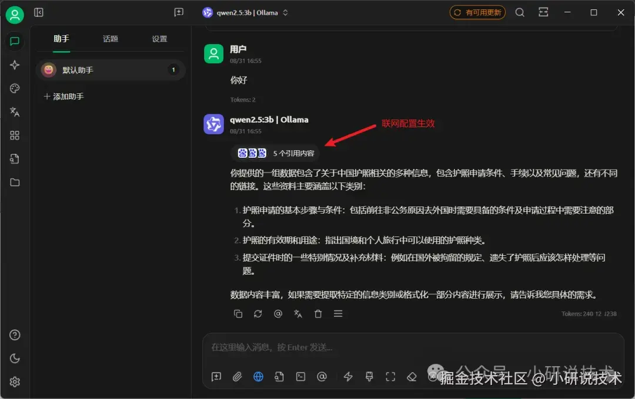
Task: Open quick phrases lightning icon
Action: click(x=348, y=377)
